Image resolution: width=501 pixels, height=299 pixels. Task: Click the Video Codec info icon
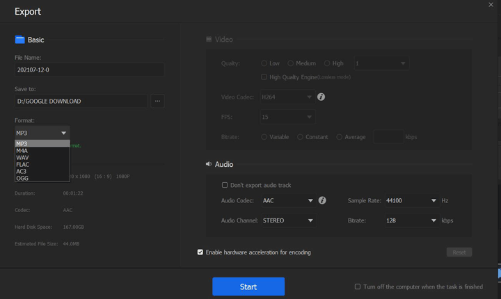click(321, 97)
